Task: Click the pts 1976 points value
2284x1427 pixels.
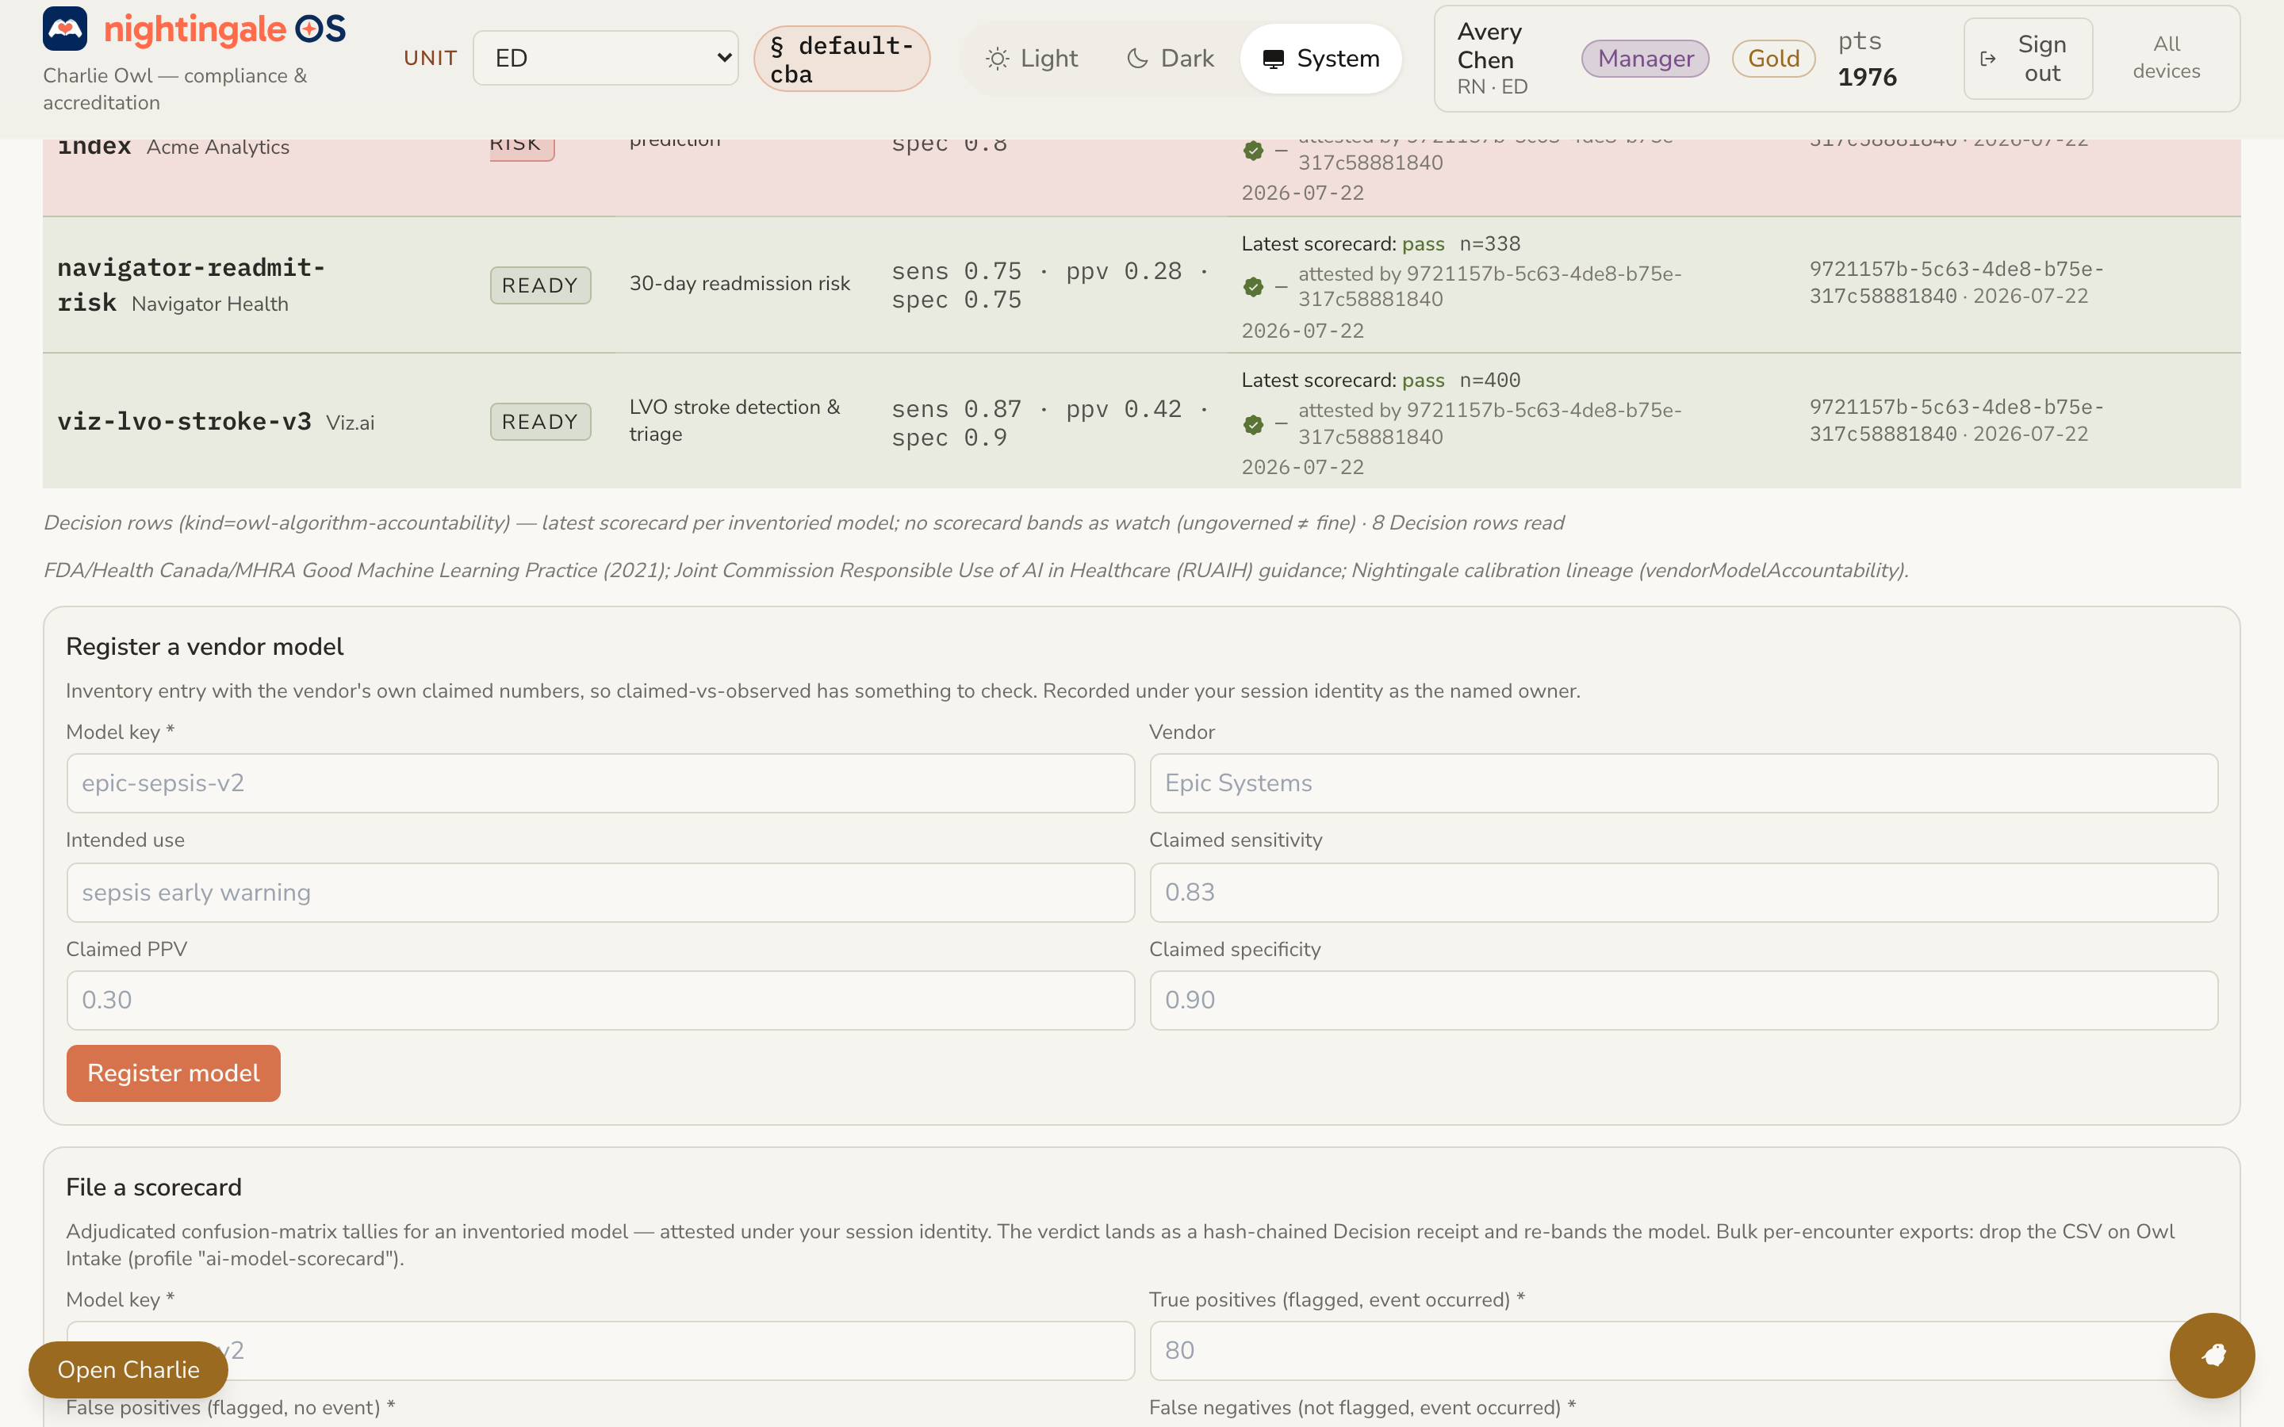Action: tap(1867, 59)
